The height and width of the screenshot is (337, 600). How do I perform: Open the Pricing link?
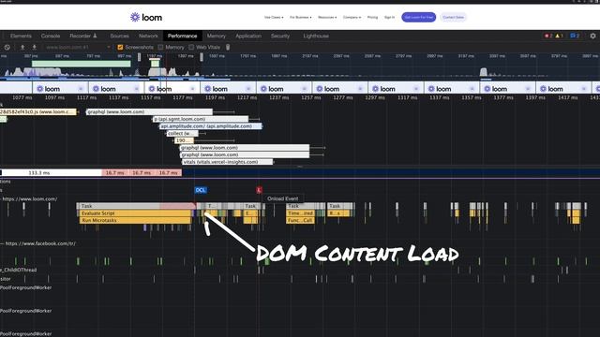(372, 17)
